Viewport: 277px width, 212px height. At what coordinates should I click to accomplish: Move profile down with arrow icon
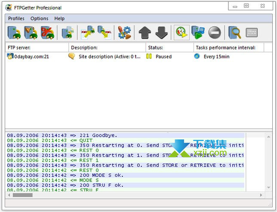pos(161,33)
